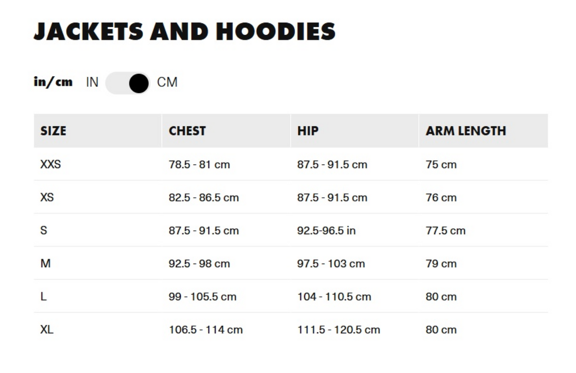This screenshot has width=576, height=373.
Task: Select the 75 cm arm length value
Action: 441,165
